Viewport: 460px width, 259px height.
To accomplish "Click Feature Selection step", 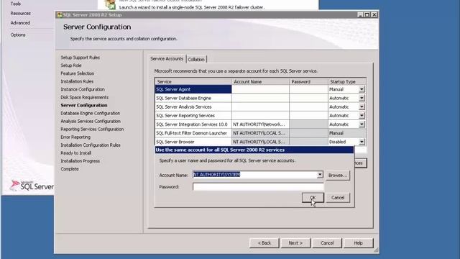I will click(x=78, y=73).
